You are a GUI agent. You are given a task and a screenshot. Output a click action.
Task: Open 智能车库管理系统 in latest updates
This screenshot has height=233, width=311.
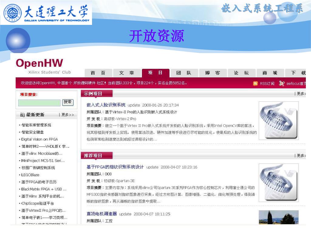(x=36, y=125)
